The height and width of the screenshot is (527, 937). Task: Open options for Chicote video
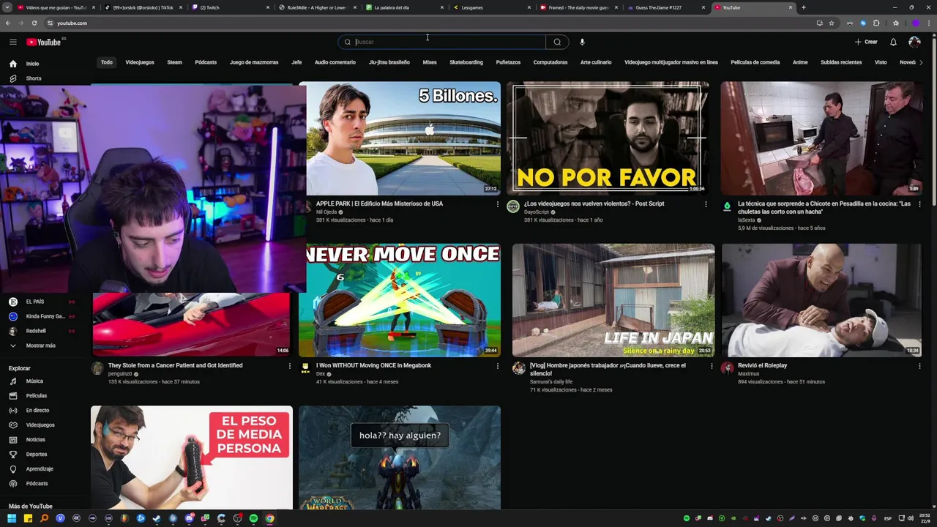919,204
